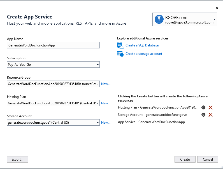Click the Export... button

pyautogui.click(x=17, y=159)
